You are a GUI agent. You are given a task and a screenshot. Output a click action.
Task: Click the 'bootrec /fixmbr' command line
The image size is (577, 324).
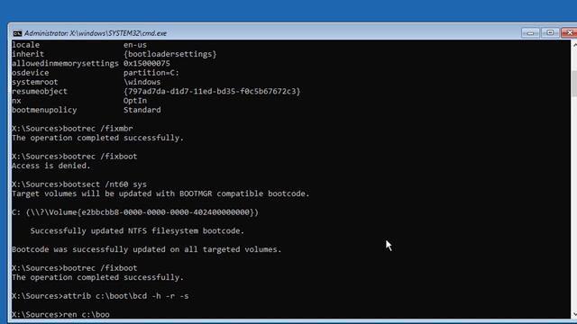click(x=72, y=129)
